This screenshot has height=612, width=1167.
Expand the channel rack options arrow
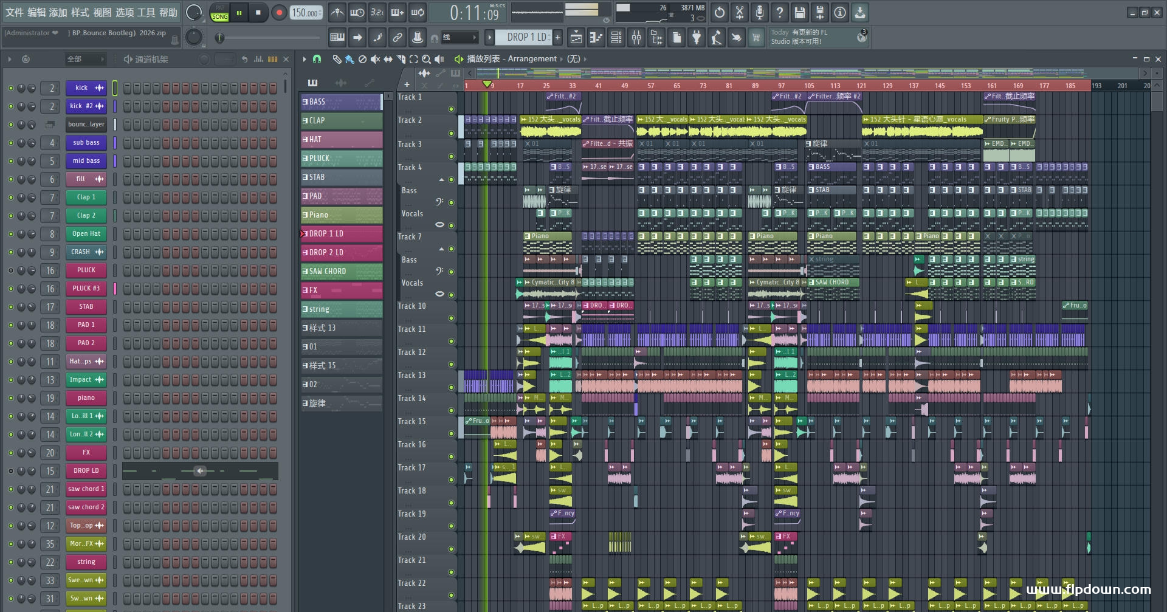coord(10,59)
